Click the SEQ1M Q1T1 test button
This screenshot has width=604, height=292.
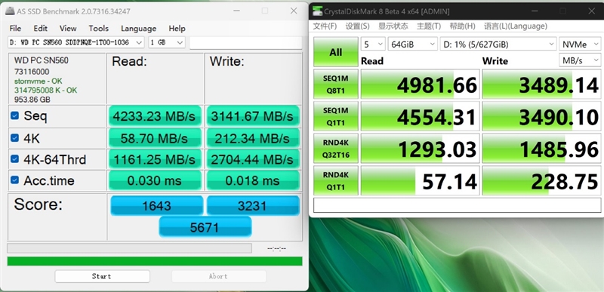[335, 116]
